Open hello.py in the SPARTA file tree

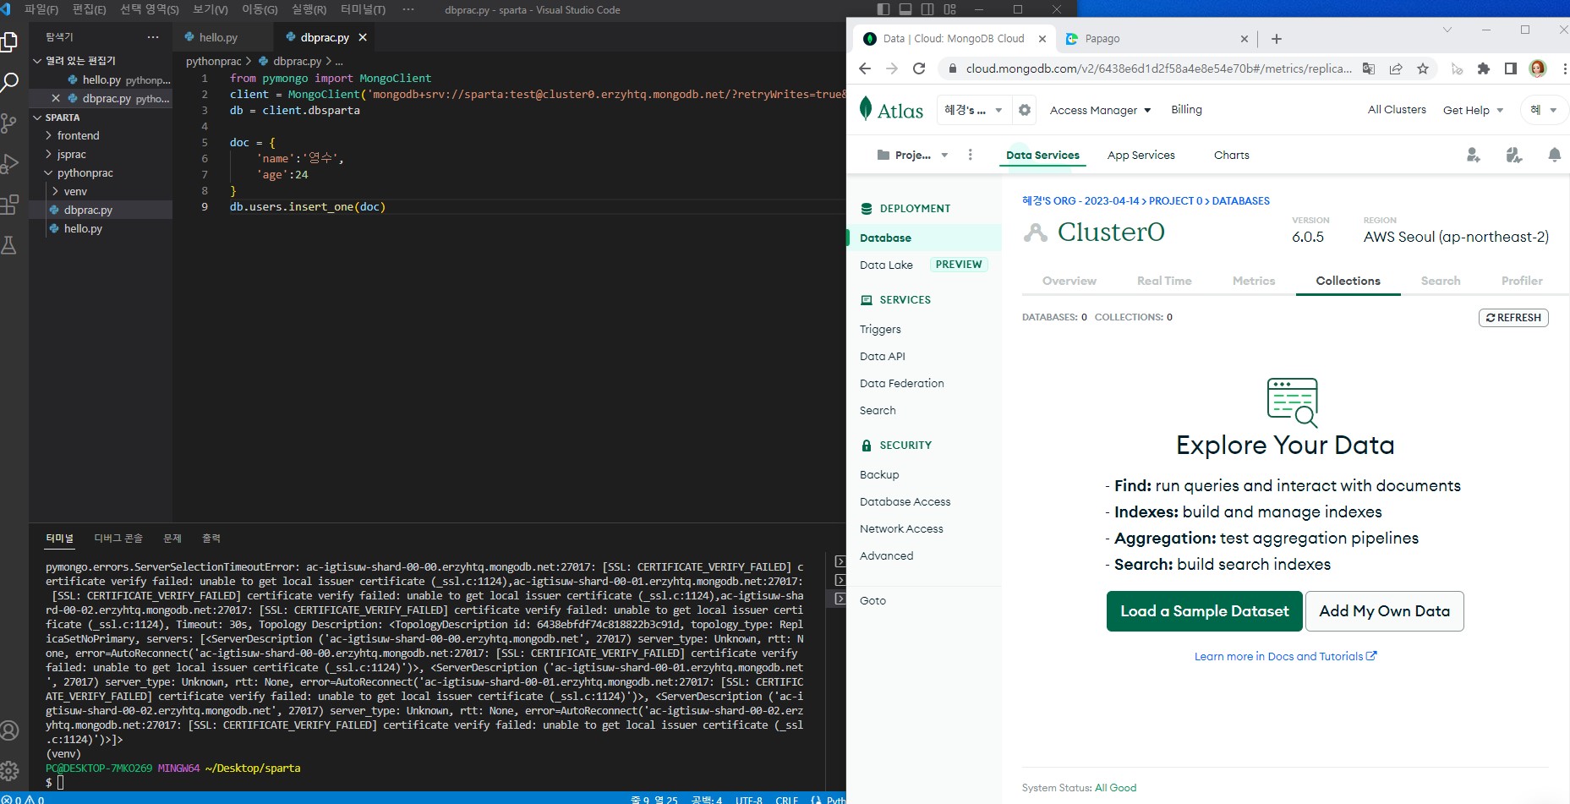[x=83, y=228]
